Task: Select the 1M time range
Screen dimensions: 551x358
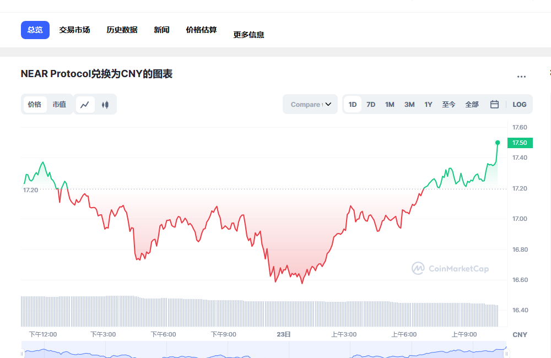Action: pos(390,104)
